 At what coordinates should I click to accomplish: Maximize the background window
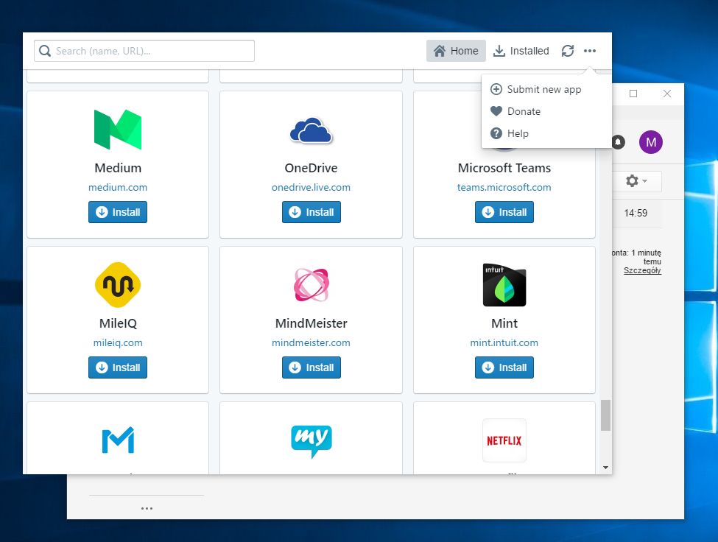click(633, 94)
